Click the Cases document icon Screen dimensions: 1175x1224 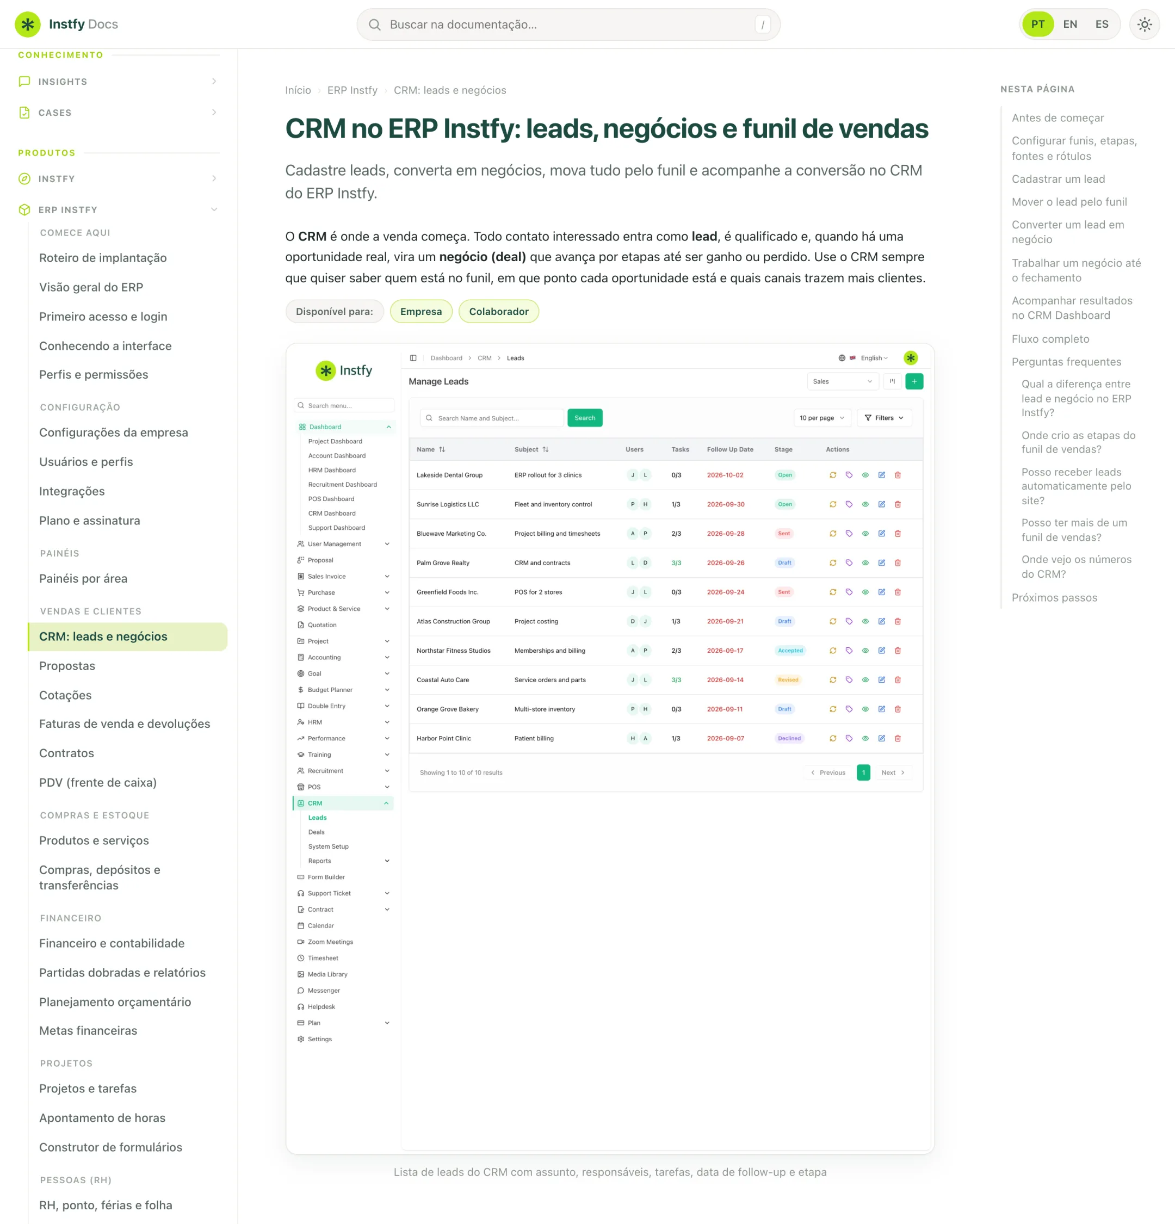pos(24,113)
